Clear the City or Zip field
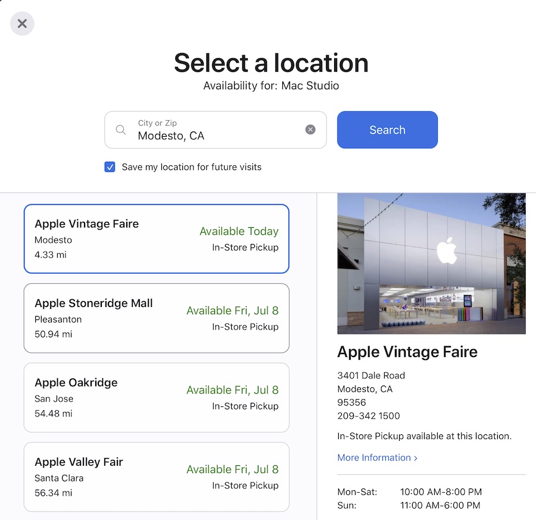 [310, 130]
